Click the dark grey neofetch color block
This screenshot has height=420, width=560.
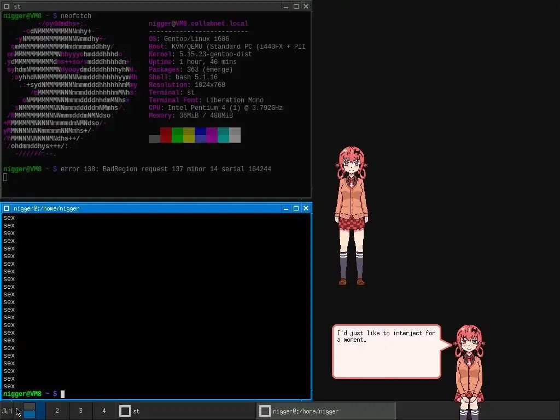click(154, 138)
